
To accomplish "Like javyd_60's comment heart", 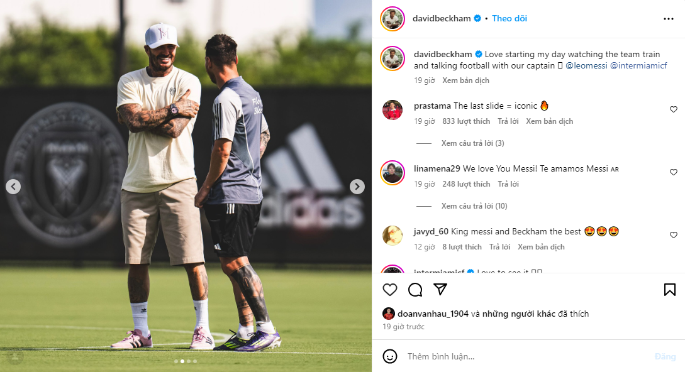I will (x=674, y=235).
